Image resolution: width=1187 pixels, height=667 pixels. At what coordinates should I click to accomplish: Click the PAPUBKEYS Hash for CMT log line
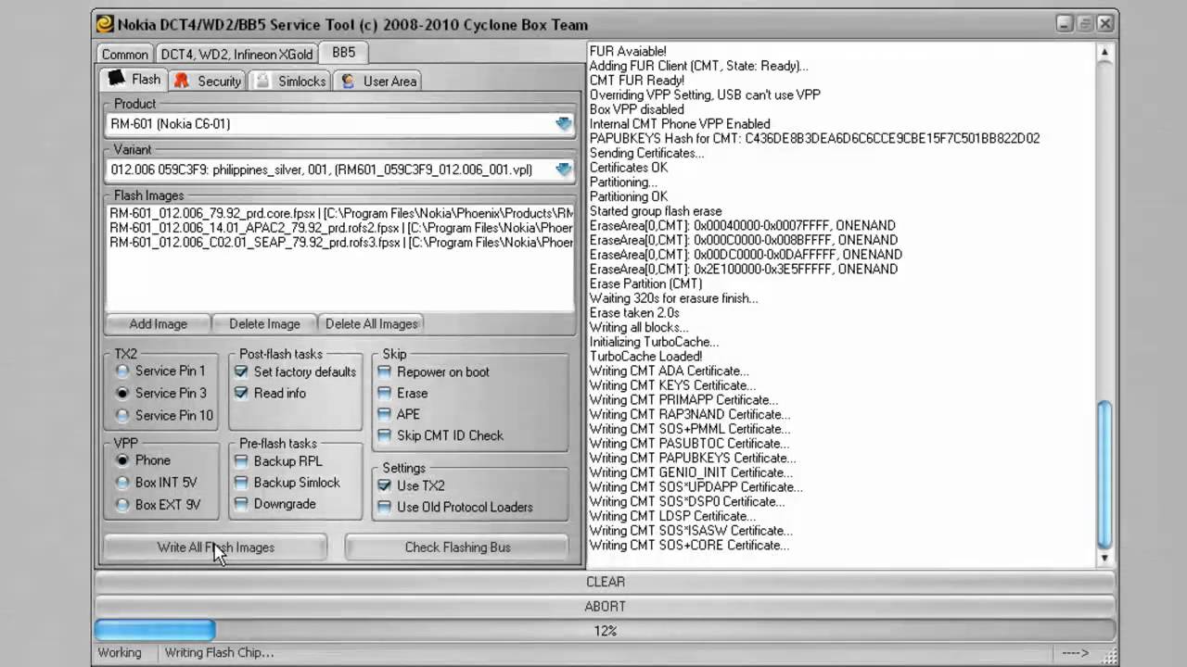(814, 138)
